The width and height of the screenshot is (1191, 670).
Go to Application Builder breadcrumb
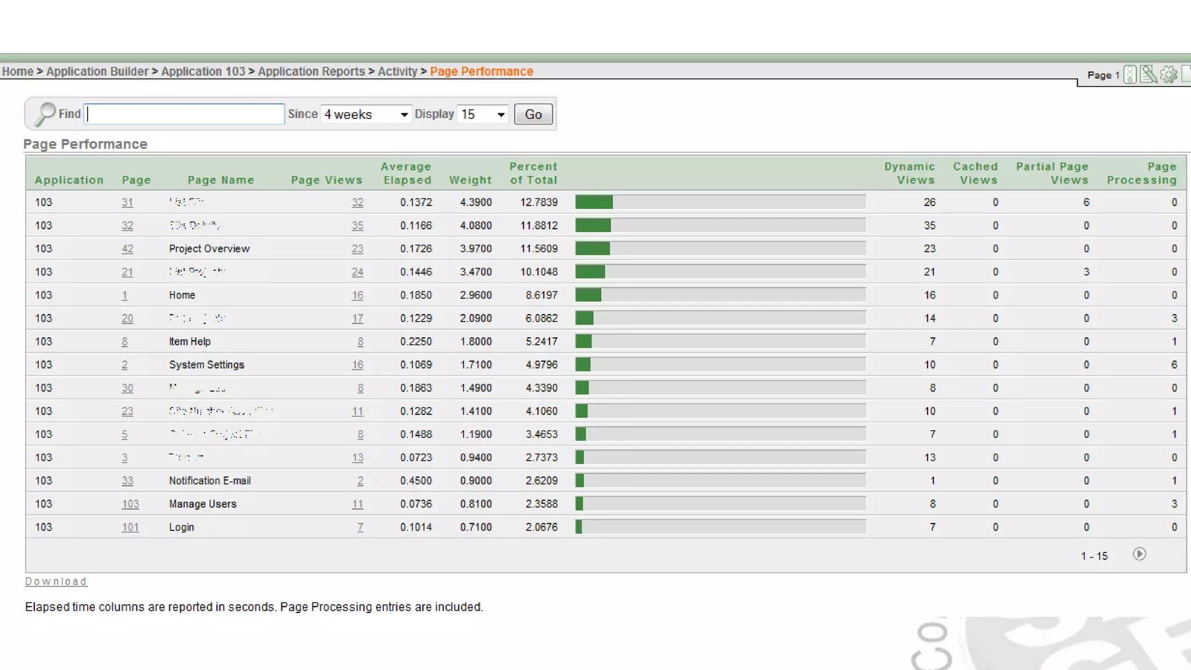pyautogui.click(x=97, y=72)
